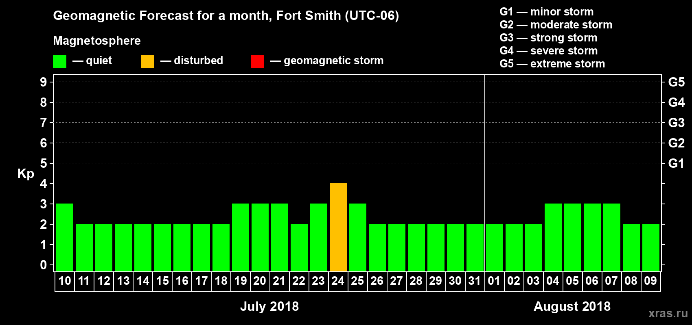
Task: Click date label 12 on the axis
Action: click(104, 281)
